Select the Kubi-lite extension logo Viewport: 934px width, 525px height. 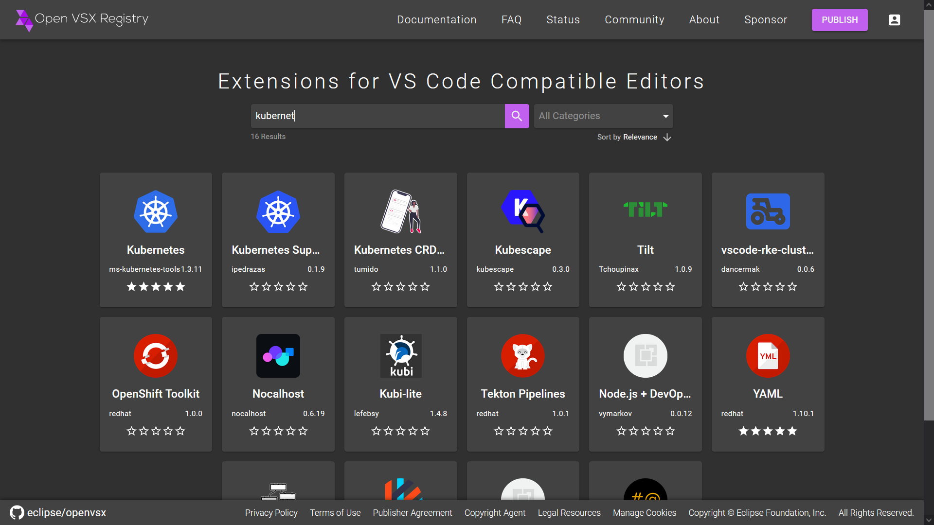coord(400,356)
